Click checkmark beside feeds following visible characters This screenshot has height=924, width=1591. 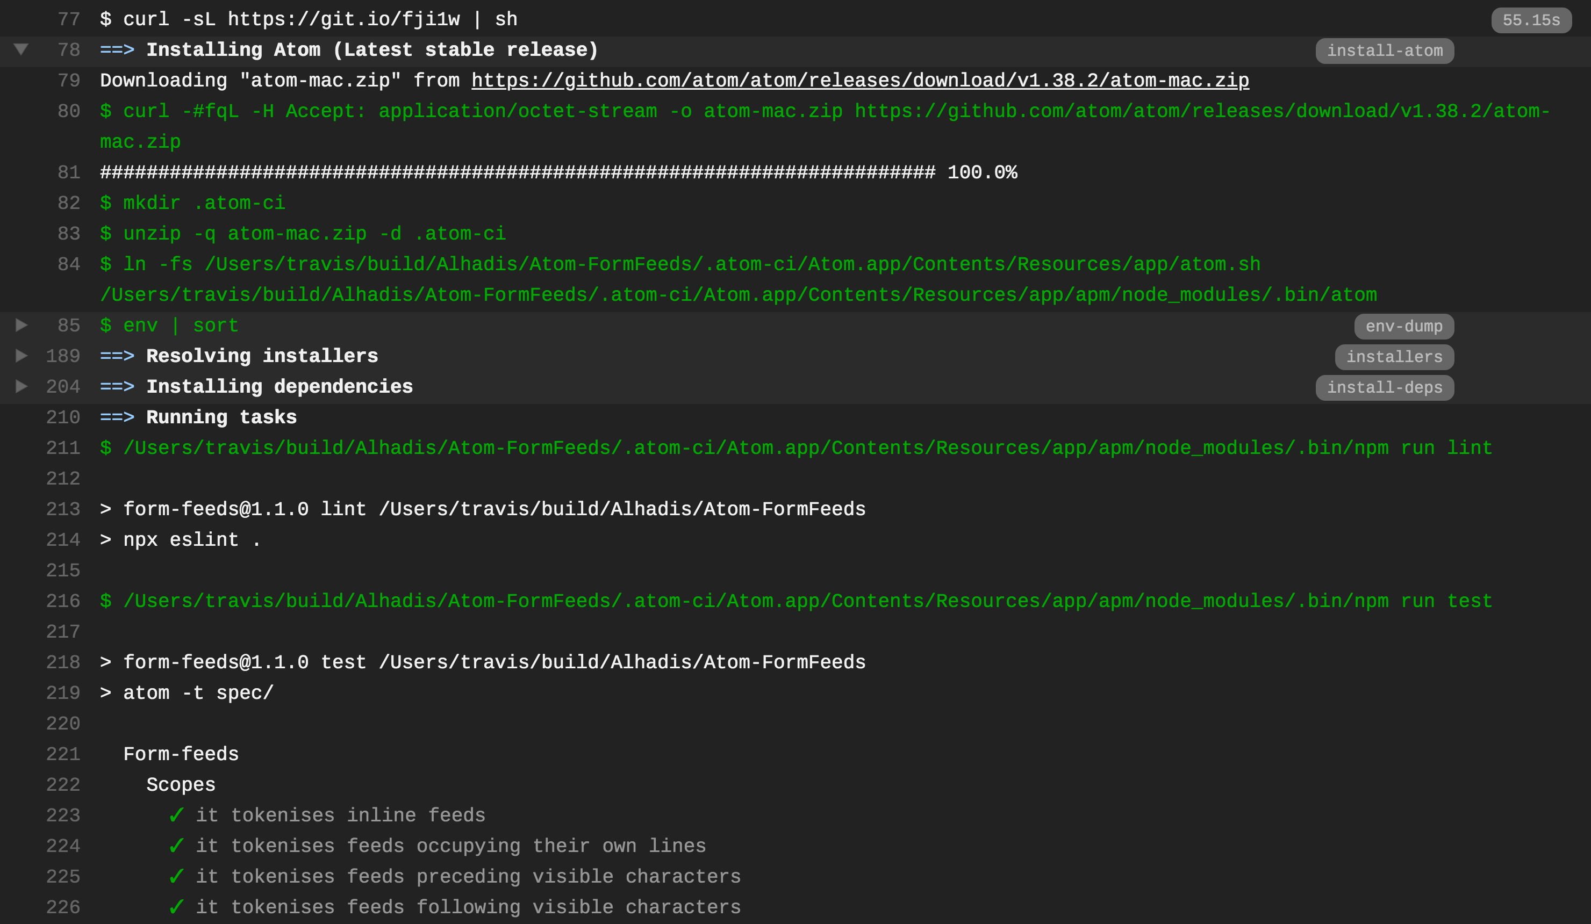click(x=176, y=907)
